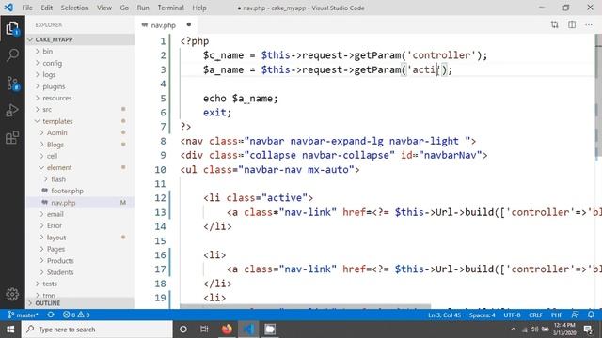Open the Run and Debug view icon
602x338 pixels.
[x=12, y=111]
